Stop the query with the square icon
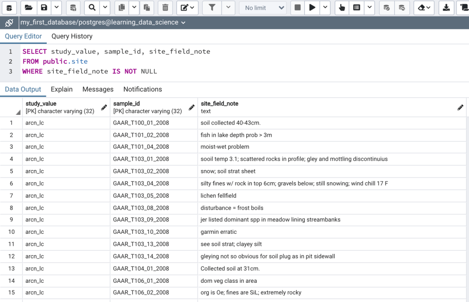The height and width of the screenshot is (302, 469). point(298,8)
